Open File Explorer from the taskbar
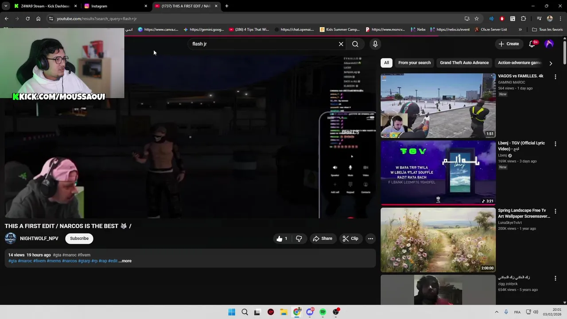The height and width of the screenshot is (319, 567). point(283,312)
